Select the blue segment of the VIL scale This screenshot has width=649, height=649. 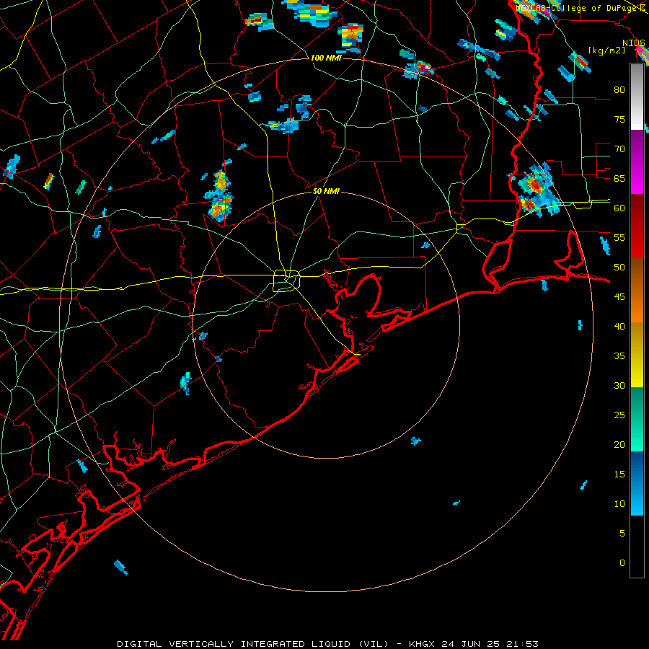(x=637, y=483)
